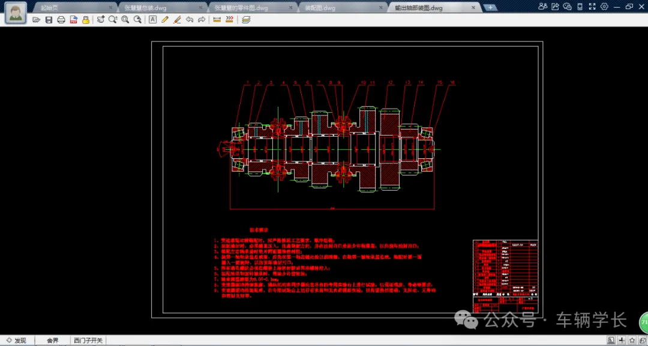Select the pencil drawing tool

[x=165, y=19]
